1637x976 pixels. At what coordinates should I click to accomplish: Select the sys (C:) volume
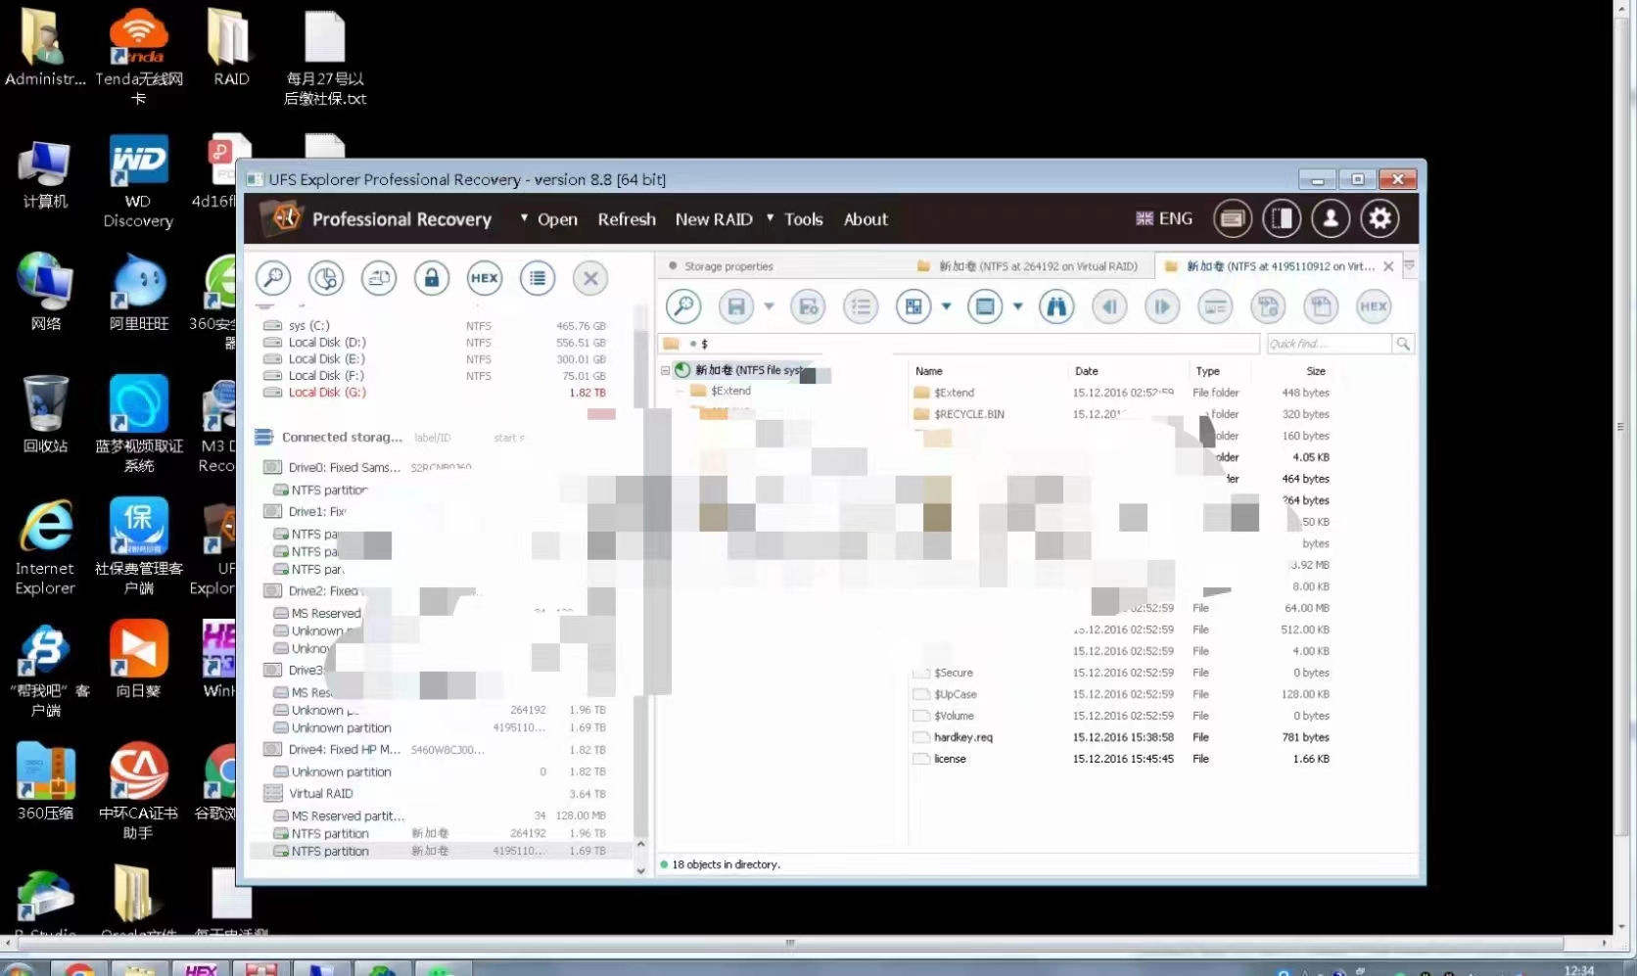tap(437, 326)
